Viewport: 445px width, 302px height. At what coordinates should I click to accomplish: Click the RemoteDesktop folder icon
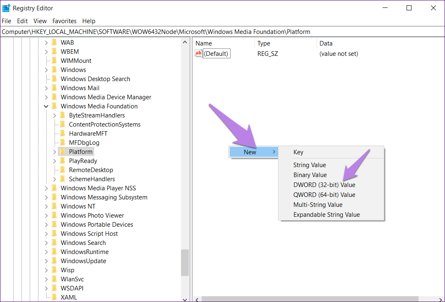[62, 170]
